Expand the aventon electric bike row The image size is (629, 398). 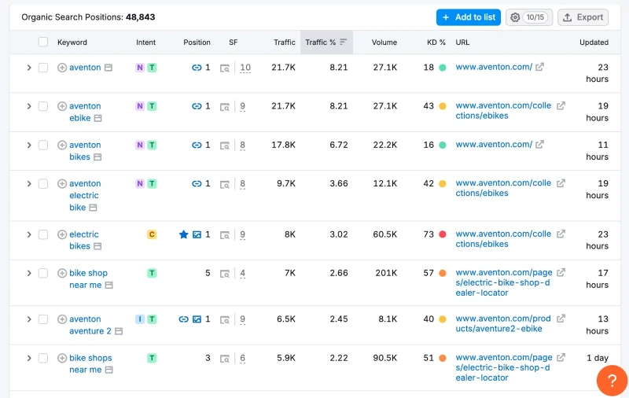coord(29,184)
